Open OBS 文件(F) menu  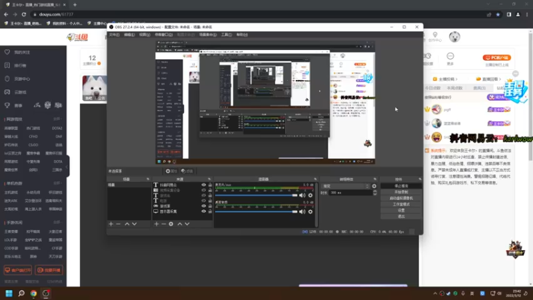[x=114, y=35]
